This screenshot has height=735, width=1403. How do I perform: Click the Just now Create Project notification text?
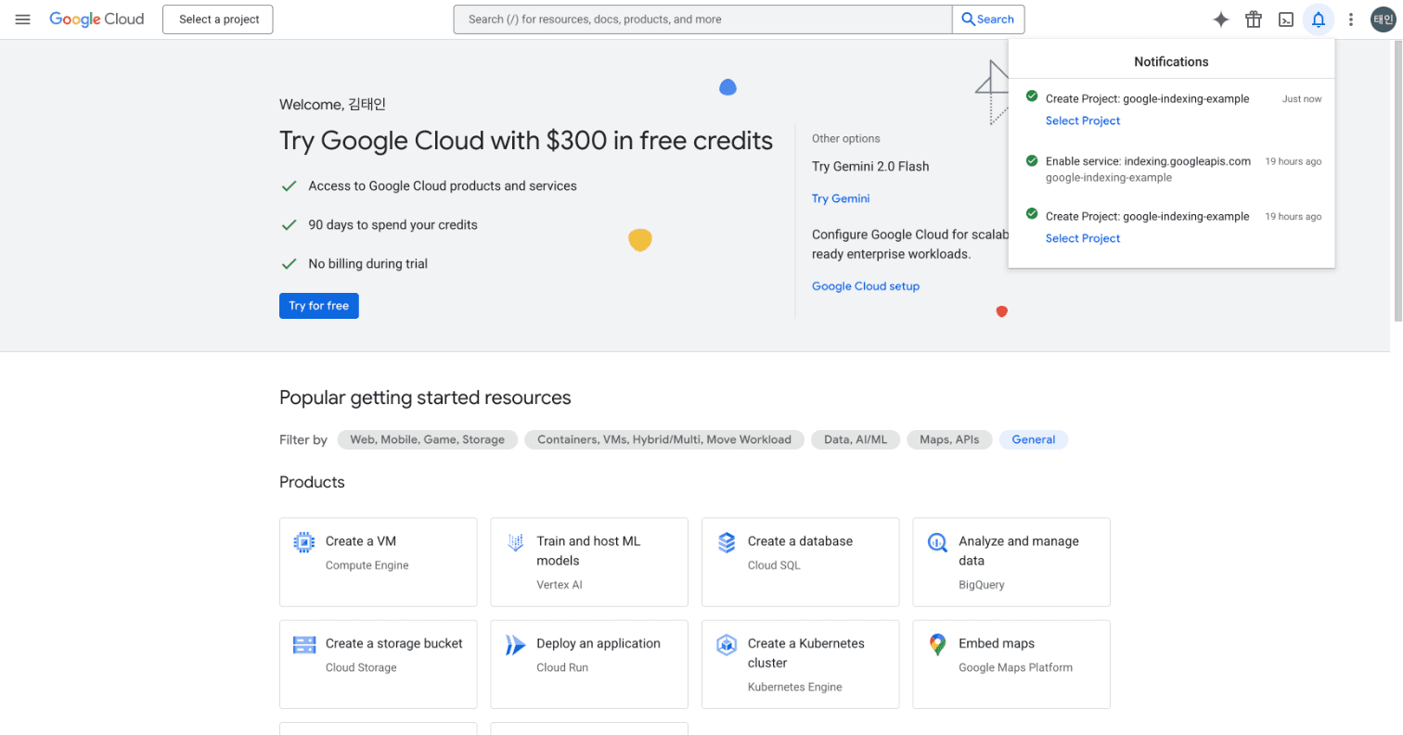coord(1147,98)
